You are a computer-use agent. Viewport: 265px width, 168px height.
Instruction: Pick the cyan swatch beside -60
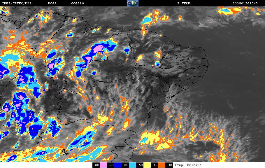(x=132, y=165)
